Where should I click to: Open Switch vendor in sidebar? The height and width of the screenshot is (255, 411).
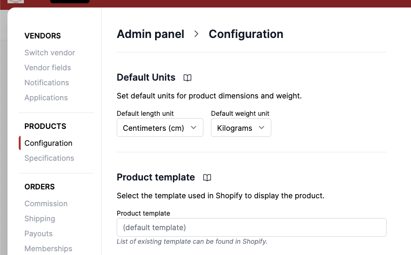(x=50, y=53)
